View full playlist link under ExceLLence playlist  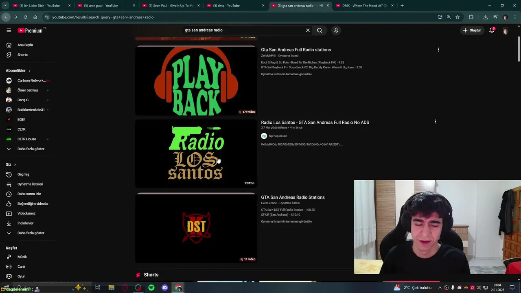[286, 221]
